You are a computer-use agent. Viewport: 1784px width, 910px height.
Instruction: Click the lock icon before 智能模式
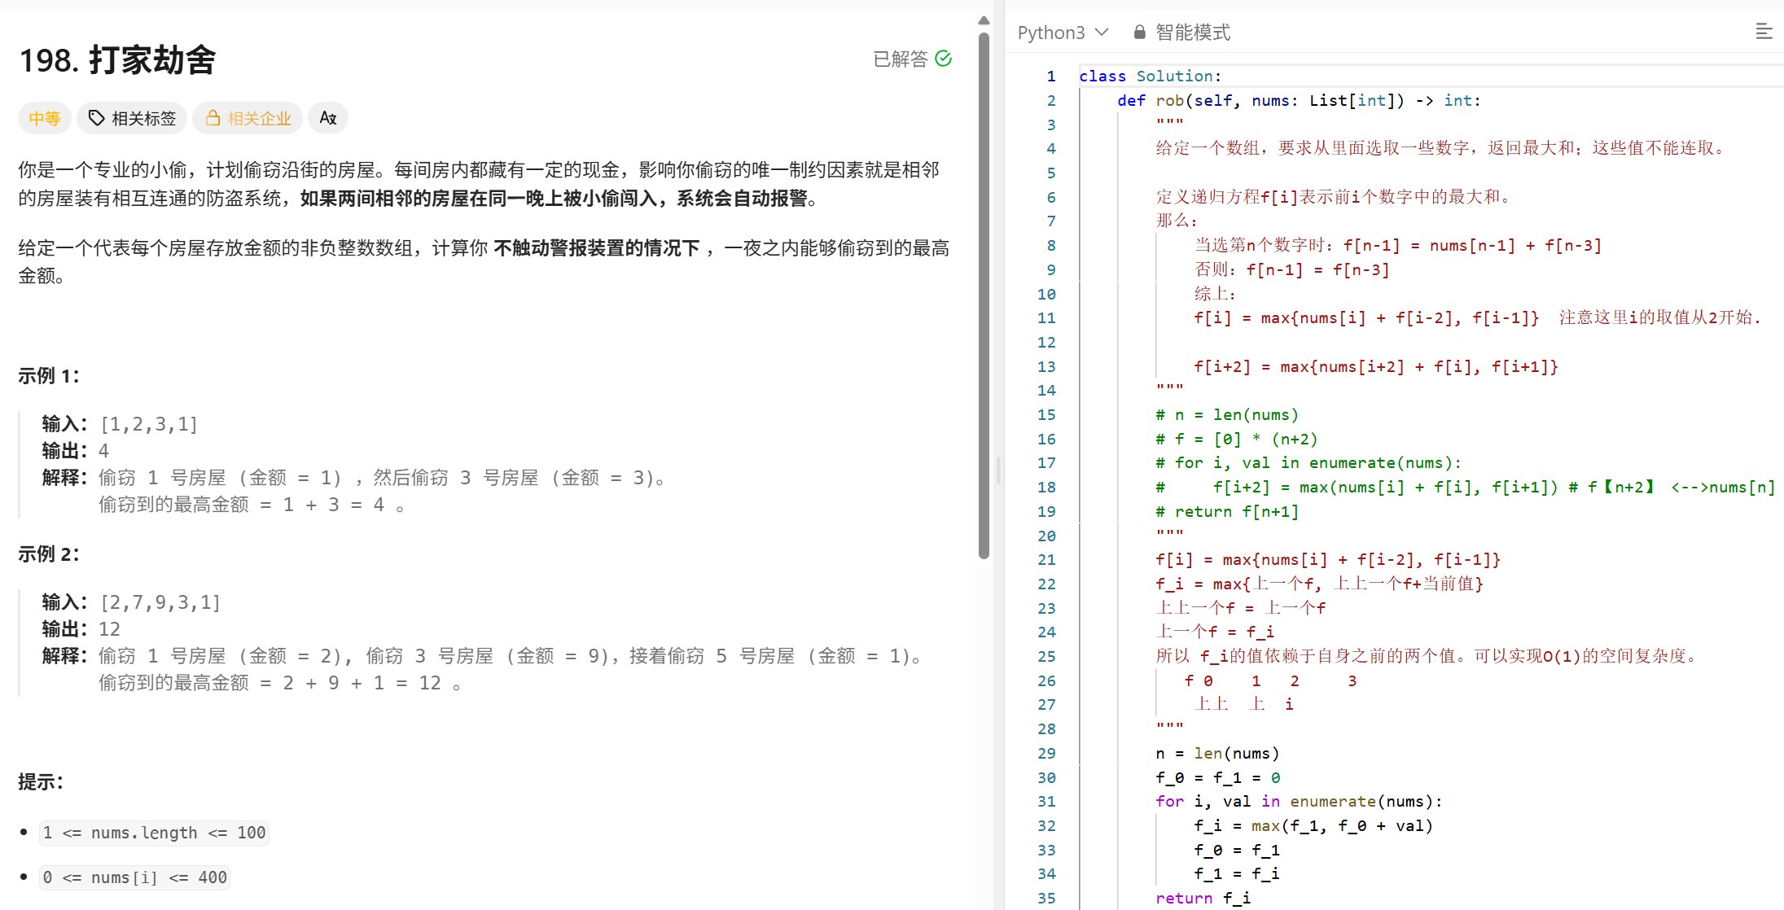click(x=1139, y=33)
